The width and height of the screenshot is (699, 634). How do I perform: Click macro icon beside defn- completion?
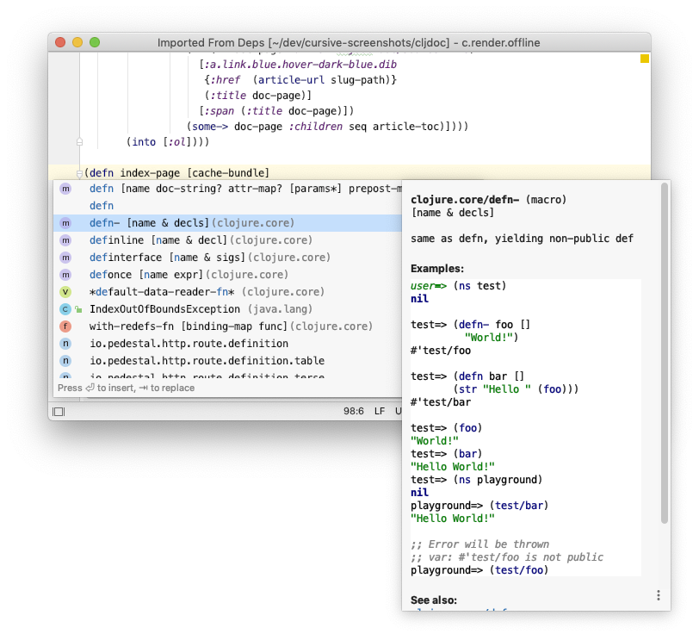[x=65, y=223]
